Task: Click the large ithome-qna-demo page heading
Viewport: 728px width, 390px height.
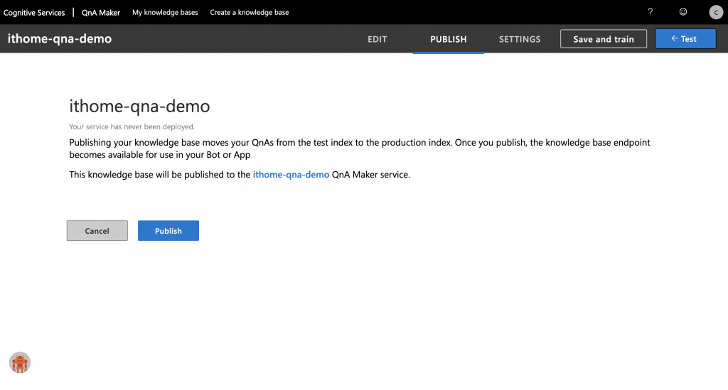Action: click(139, 106)
